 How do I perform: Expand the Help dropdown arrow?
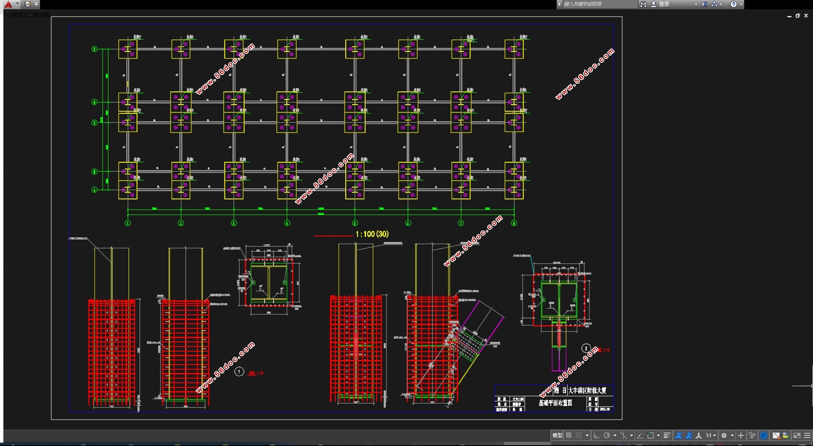(741, 4)
